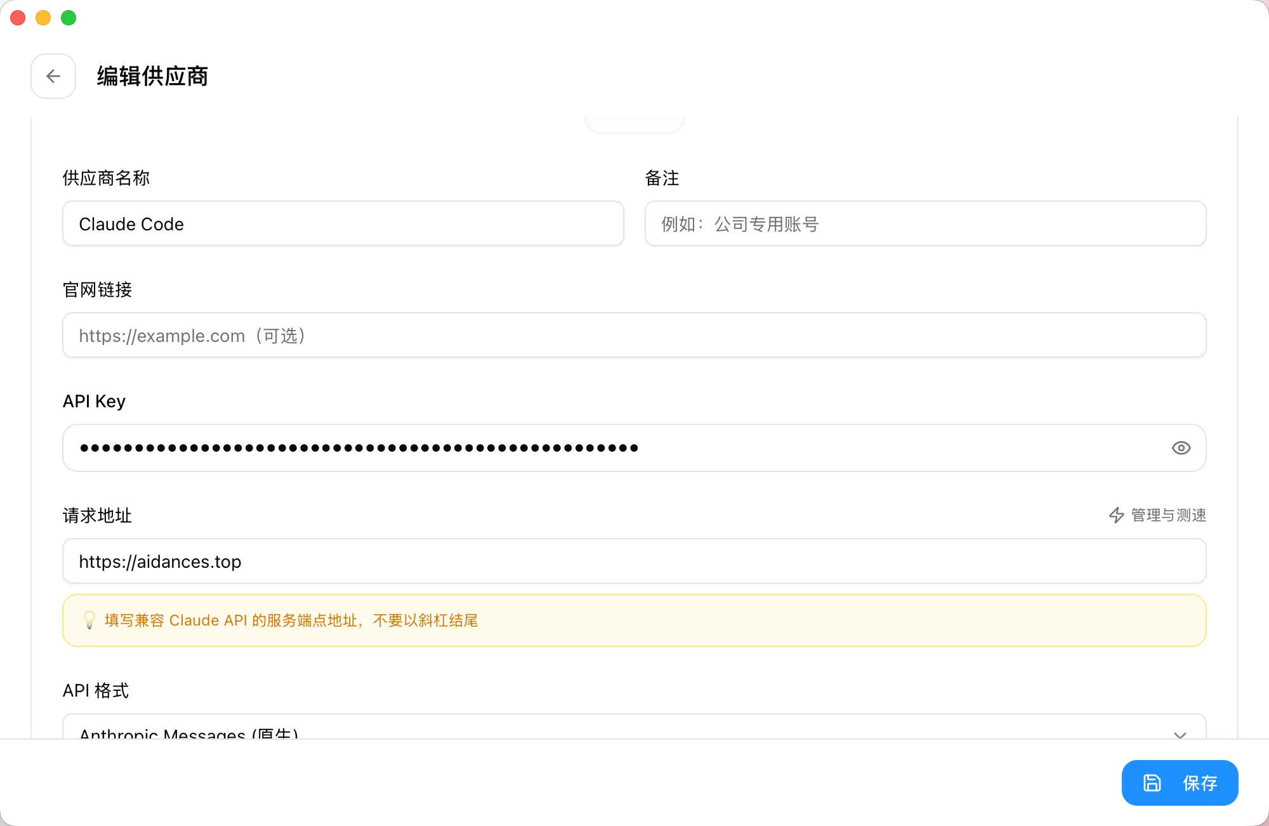Go back with the arrow button

click(53, 76)
